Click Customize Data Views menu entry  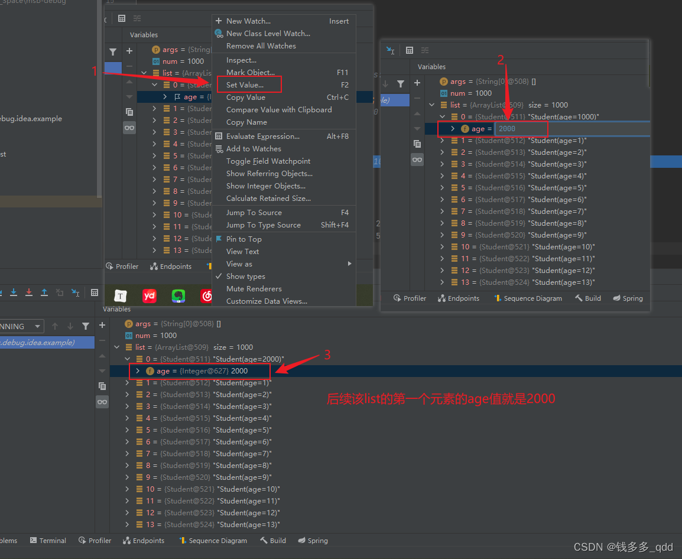coord(267,301)
